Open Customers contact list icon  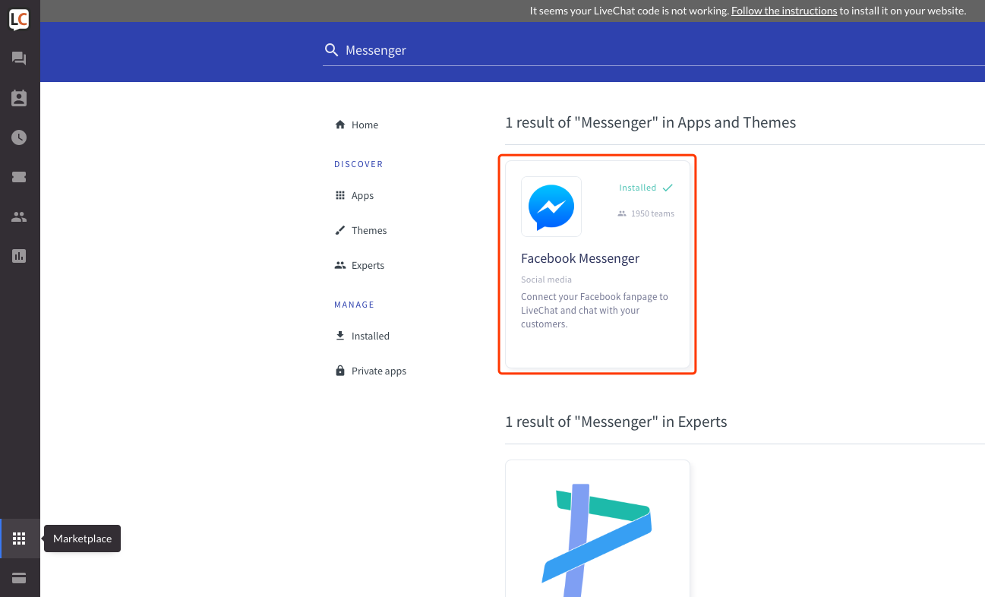19,98
